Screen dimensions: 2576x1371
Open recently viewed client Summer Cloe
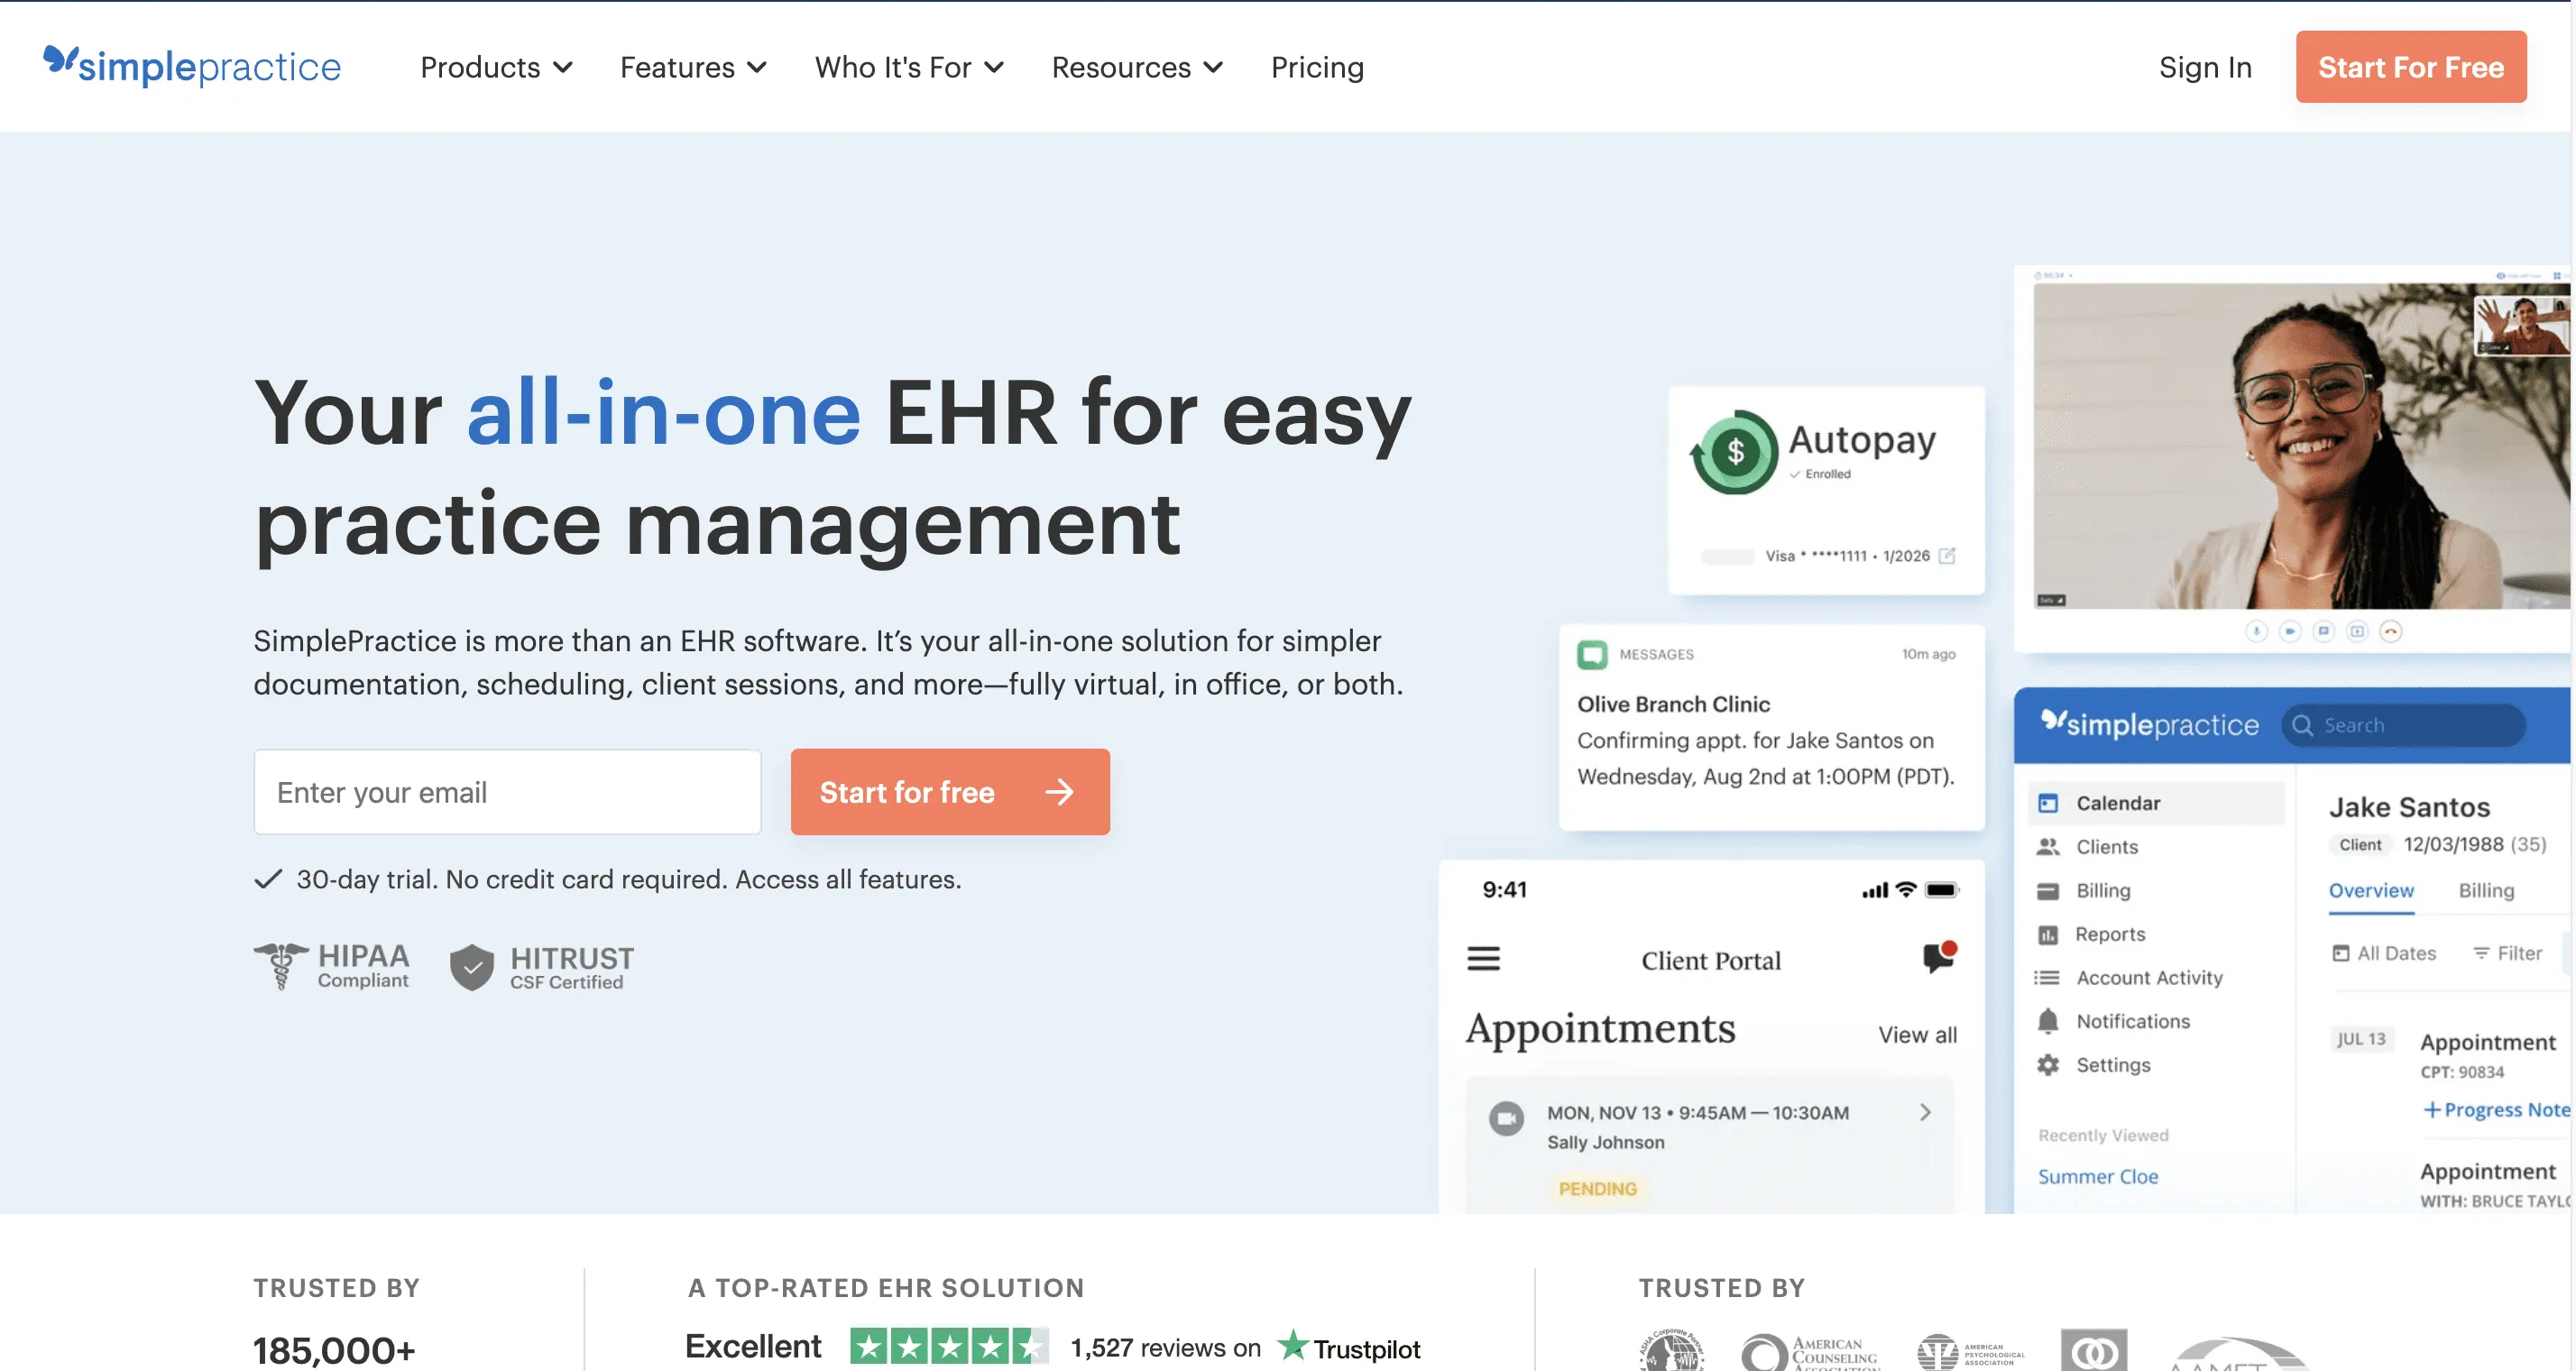click(x=2097, y=1176)
